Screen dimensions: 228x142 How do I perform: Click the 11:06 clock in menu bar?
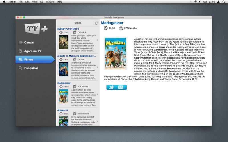[212, 2]
